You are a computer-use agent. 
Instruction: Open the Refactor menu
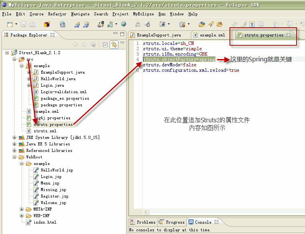pyautogui.click(x=57, y=14)
